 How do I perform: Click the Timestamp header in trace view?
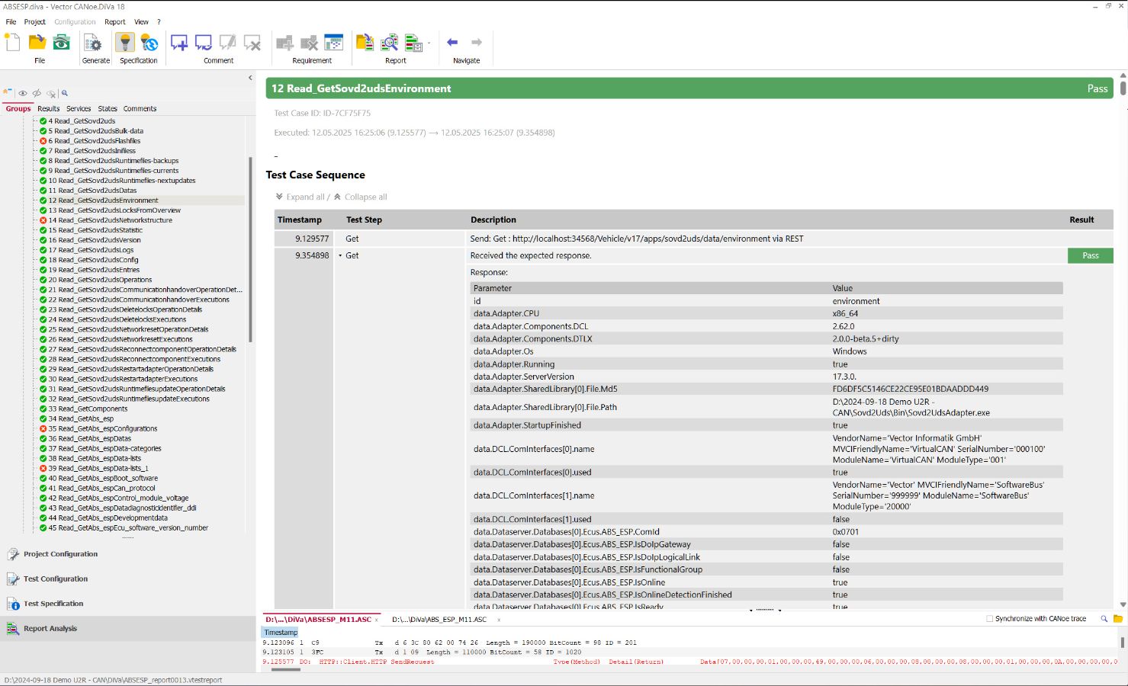coord(281,633)
